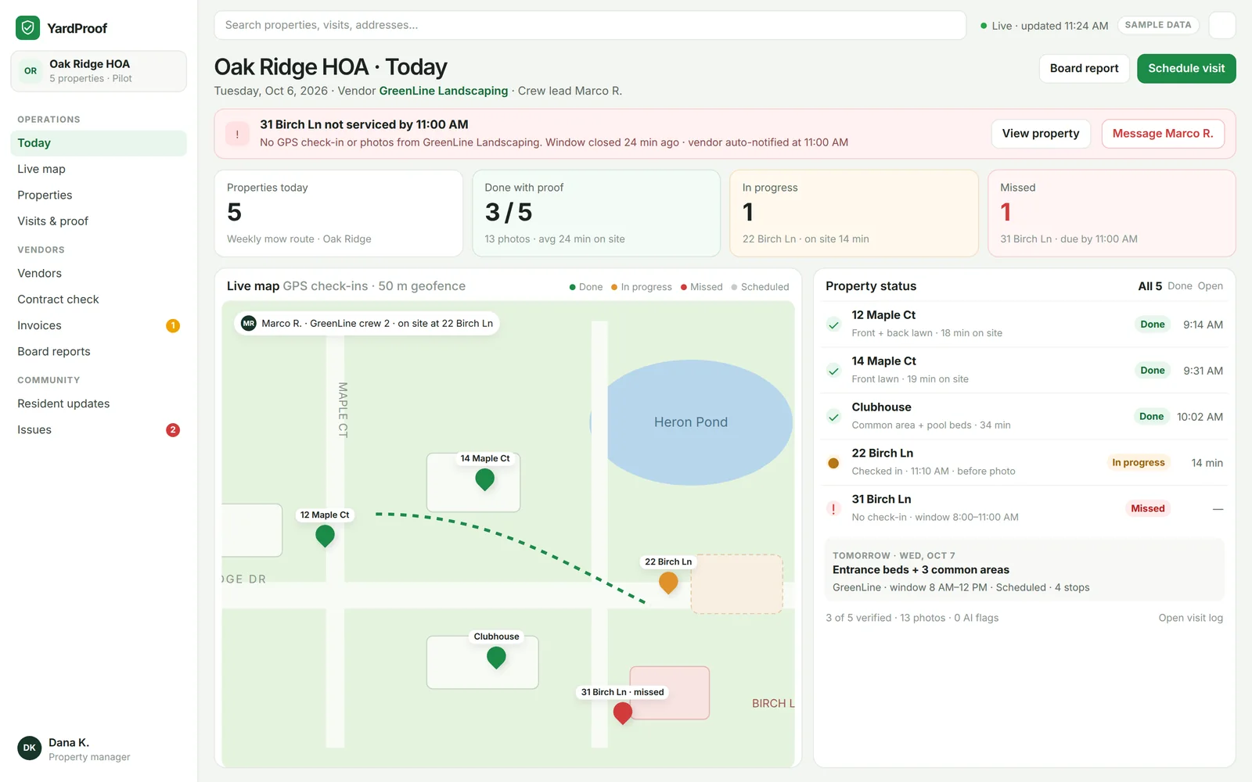This screenshot has height=782, width=1252.
Task: Click the Invoices notification badge showing 1
Action: (173, 325)
